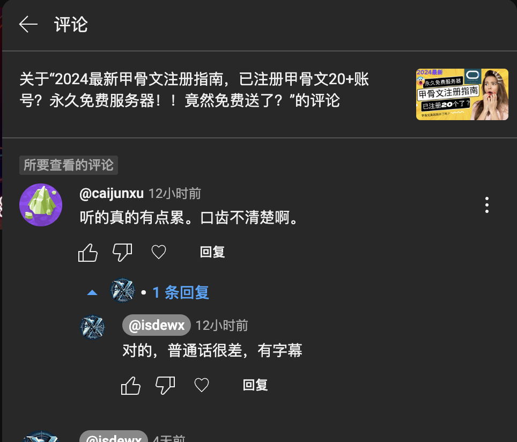Click the collapse arrow beside replies
Viewport: 517px width, 442px height.
[92, 292]
